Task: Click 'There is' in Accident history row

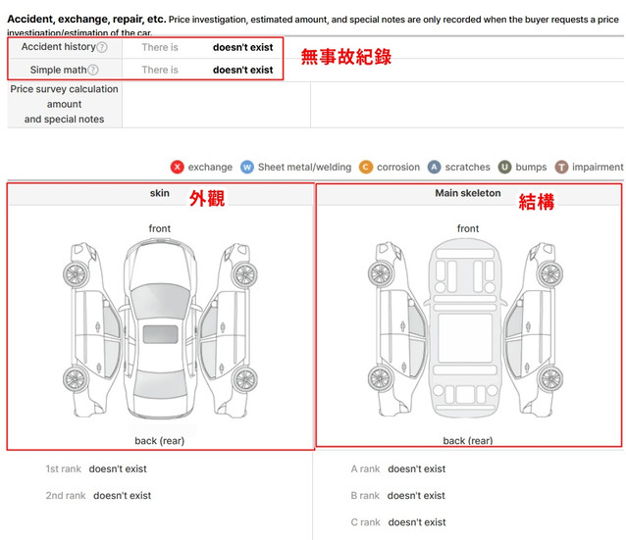Action: point(160,47)
